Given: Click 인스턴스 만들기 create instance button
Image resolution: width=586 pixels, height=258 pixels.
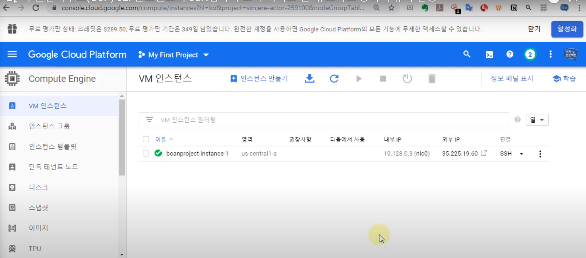Looking at the screenshot, I should [259, 78].
